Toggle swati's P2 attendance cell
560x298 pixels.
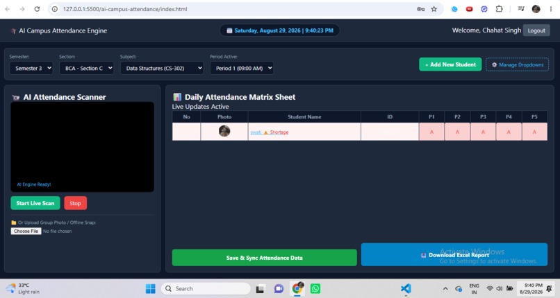click(457, 132)
